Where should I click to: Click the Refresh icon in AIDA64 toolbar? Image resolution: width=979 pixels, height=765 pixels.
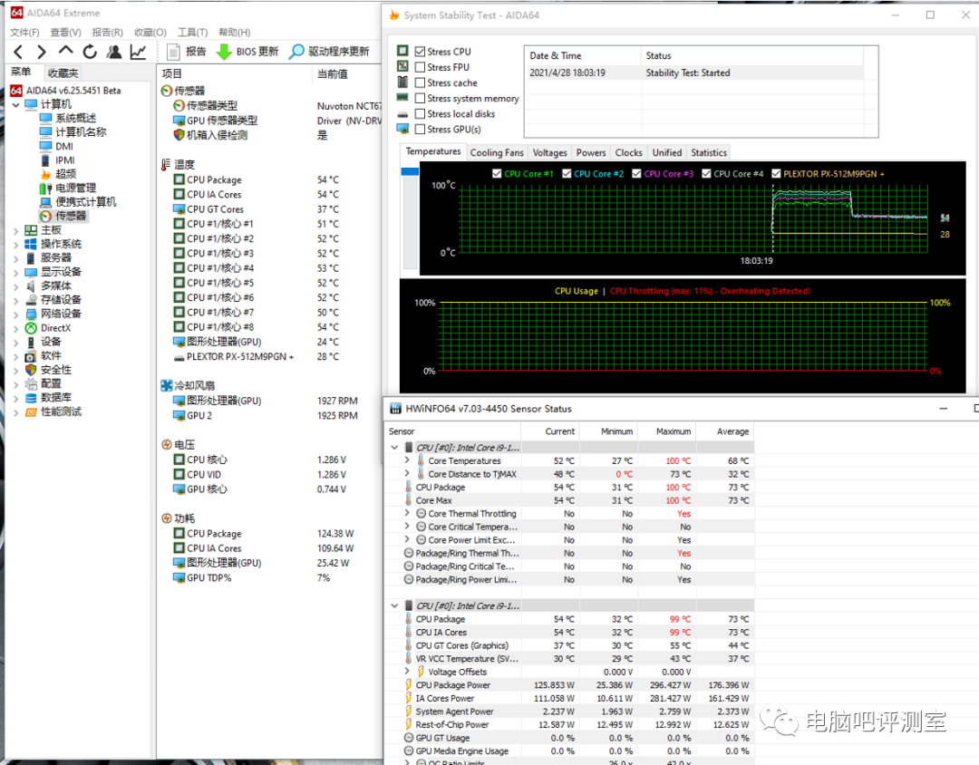90,52
